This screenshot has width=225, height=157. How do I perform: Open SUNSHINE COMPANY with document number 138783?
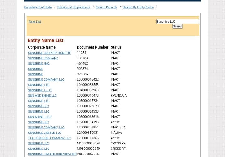[43, 58]
